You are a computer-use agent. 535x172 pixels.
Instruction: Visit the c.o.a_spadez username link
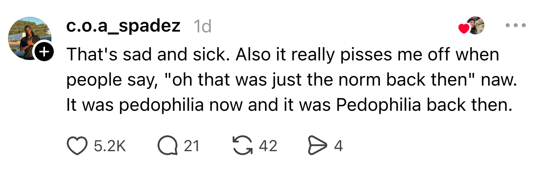pyautogui.click(x=123, y=26)
